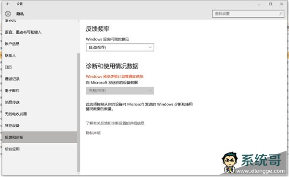Click the sidebar scroll down arrow
This screenshot has width=289, height=177.
pos(79,174)
